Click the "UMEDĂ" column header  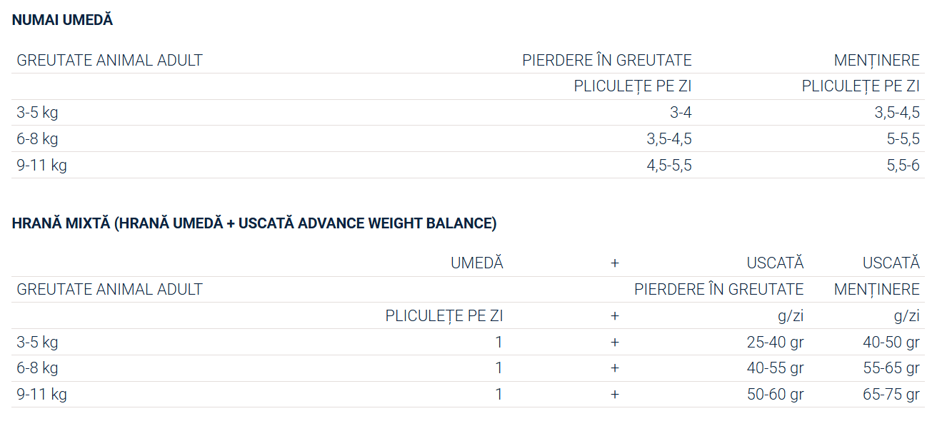click(476, 263)
